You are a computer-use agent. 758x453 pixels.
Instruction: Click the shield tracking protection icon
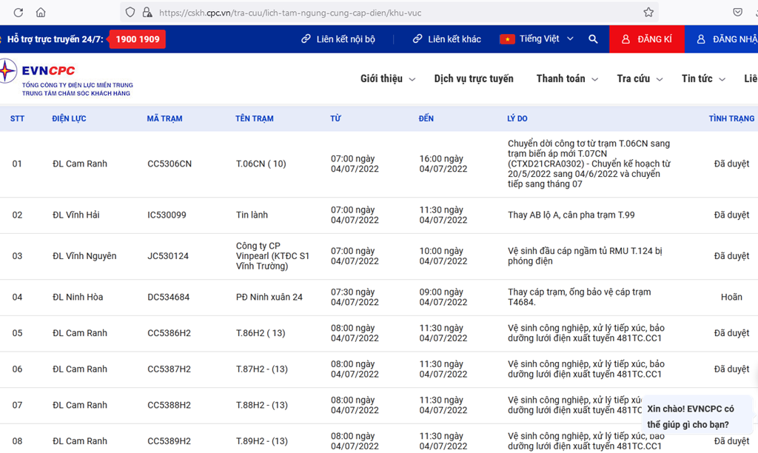[130, 13]
